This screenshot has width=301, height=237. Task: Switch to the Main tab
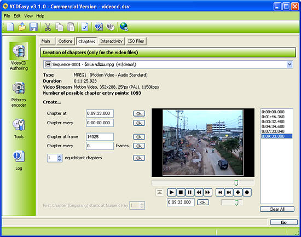click(47, 41)
